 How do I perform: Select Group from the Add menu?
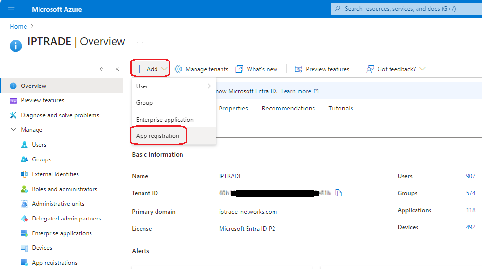[x=174, y=103]
